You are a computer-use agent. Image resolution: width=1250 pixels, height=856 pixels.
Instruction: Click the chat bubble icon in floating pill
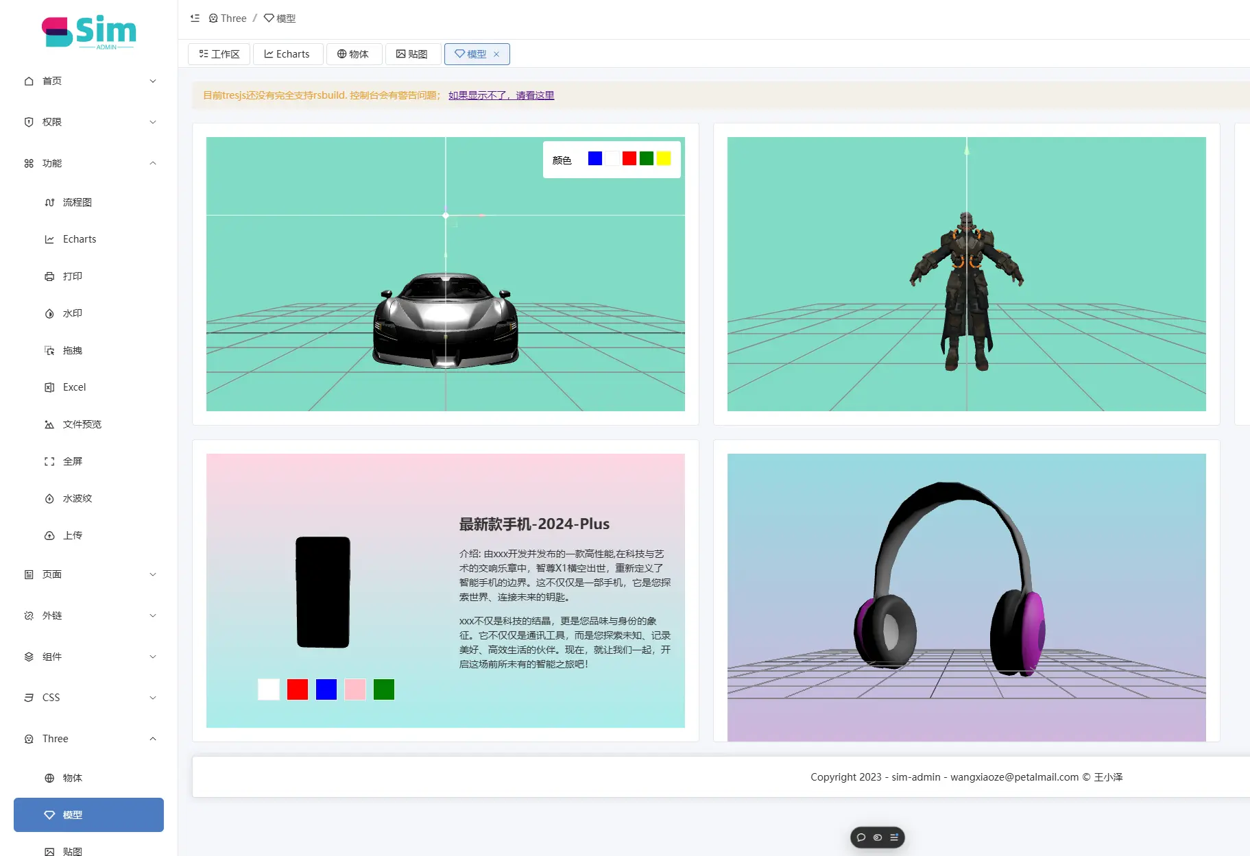click(861, 837)
